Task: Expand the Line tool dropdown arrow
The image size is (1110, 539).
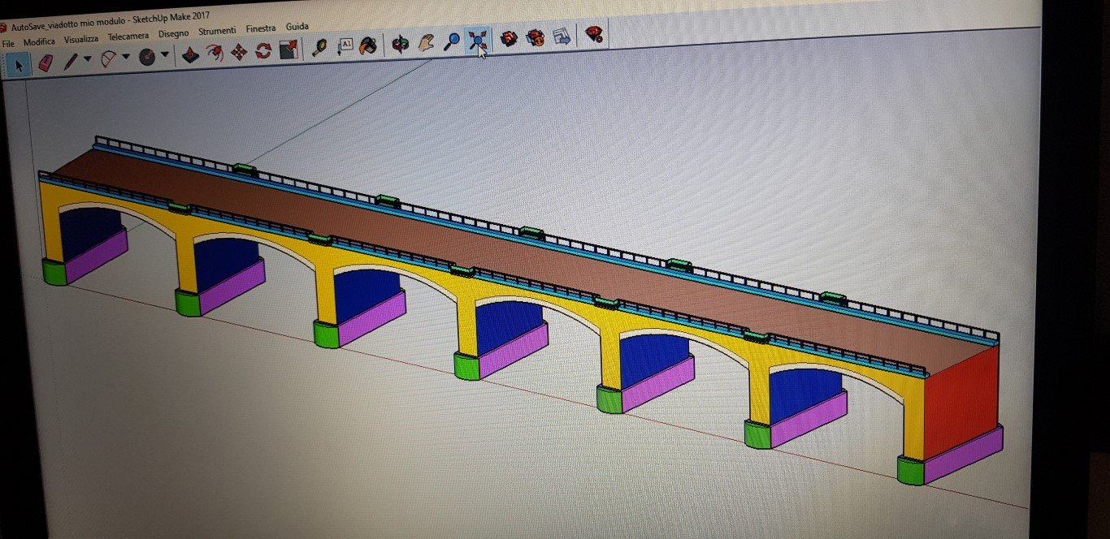Action: point(88,59)
